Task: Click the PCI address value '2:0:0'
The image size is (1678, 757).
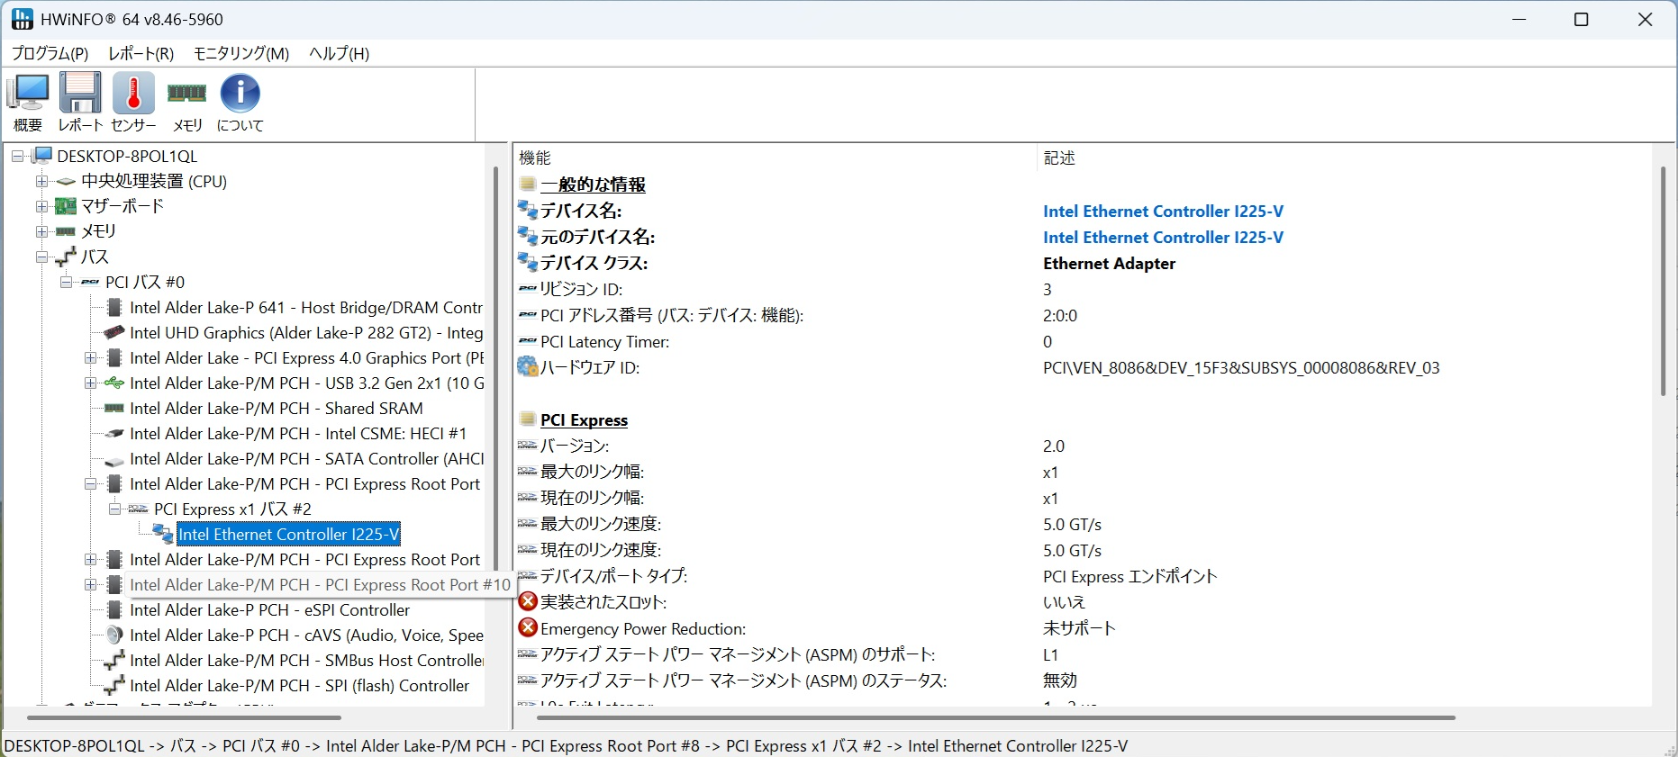Action: point(1060,315)
